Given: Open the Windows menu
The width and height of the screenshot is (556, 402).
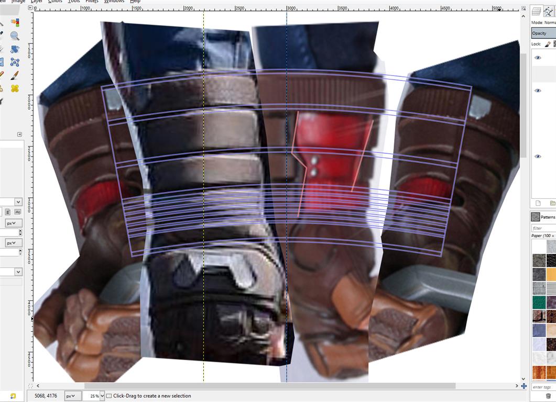Looking at the screenshot, I should [114, 2].
